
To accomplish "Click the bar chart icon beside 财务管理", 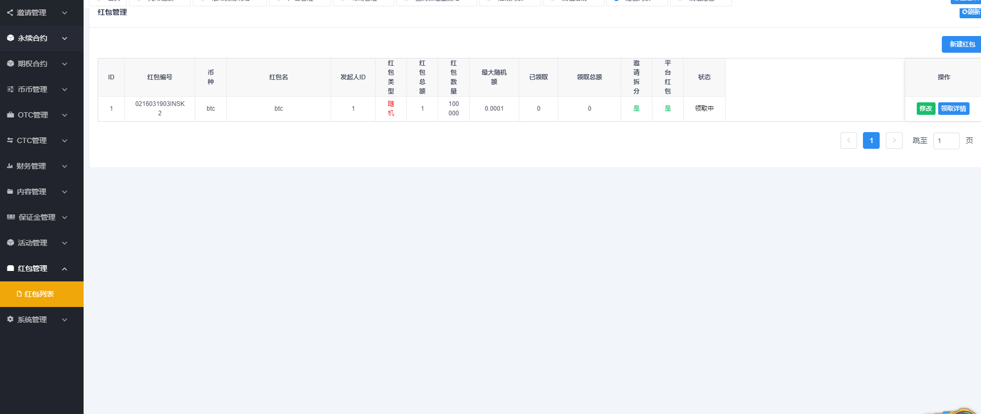I will [9, 165].
